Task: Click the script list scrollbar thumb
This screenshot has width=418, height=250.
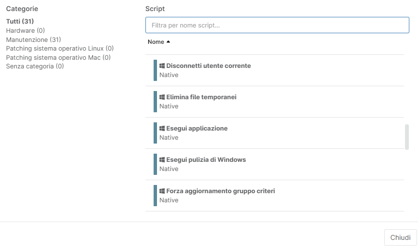Action: click(407, 137)
